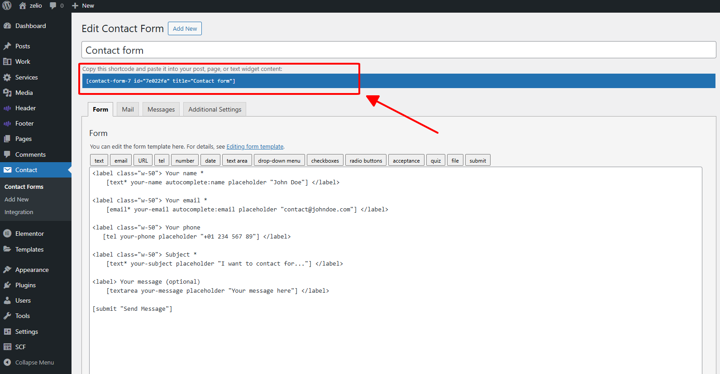The image size is (720, 374).
Task: Open the Dashboard menu item
Action: tap(36, 26)
